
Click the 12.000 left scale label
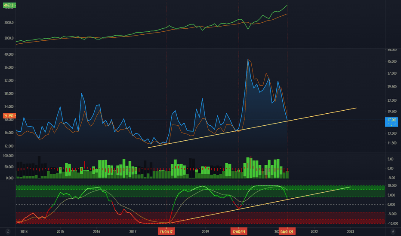point(9,146)
